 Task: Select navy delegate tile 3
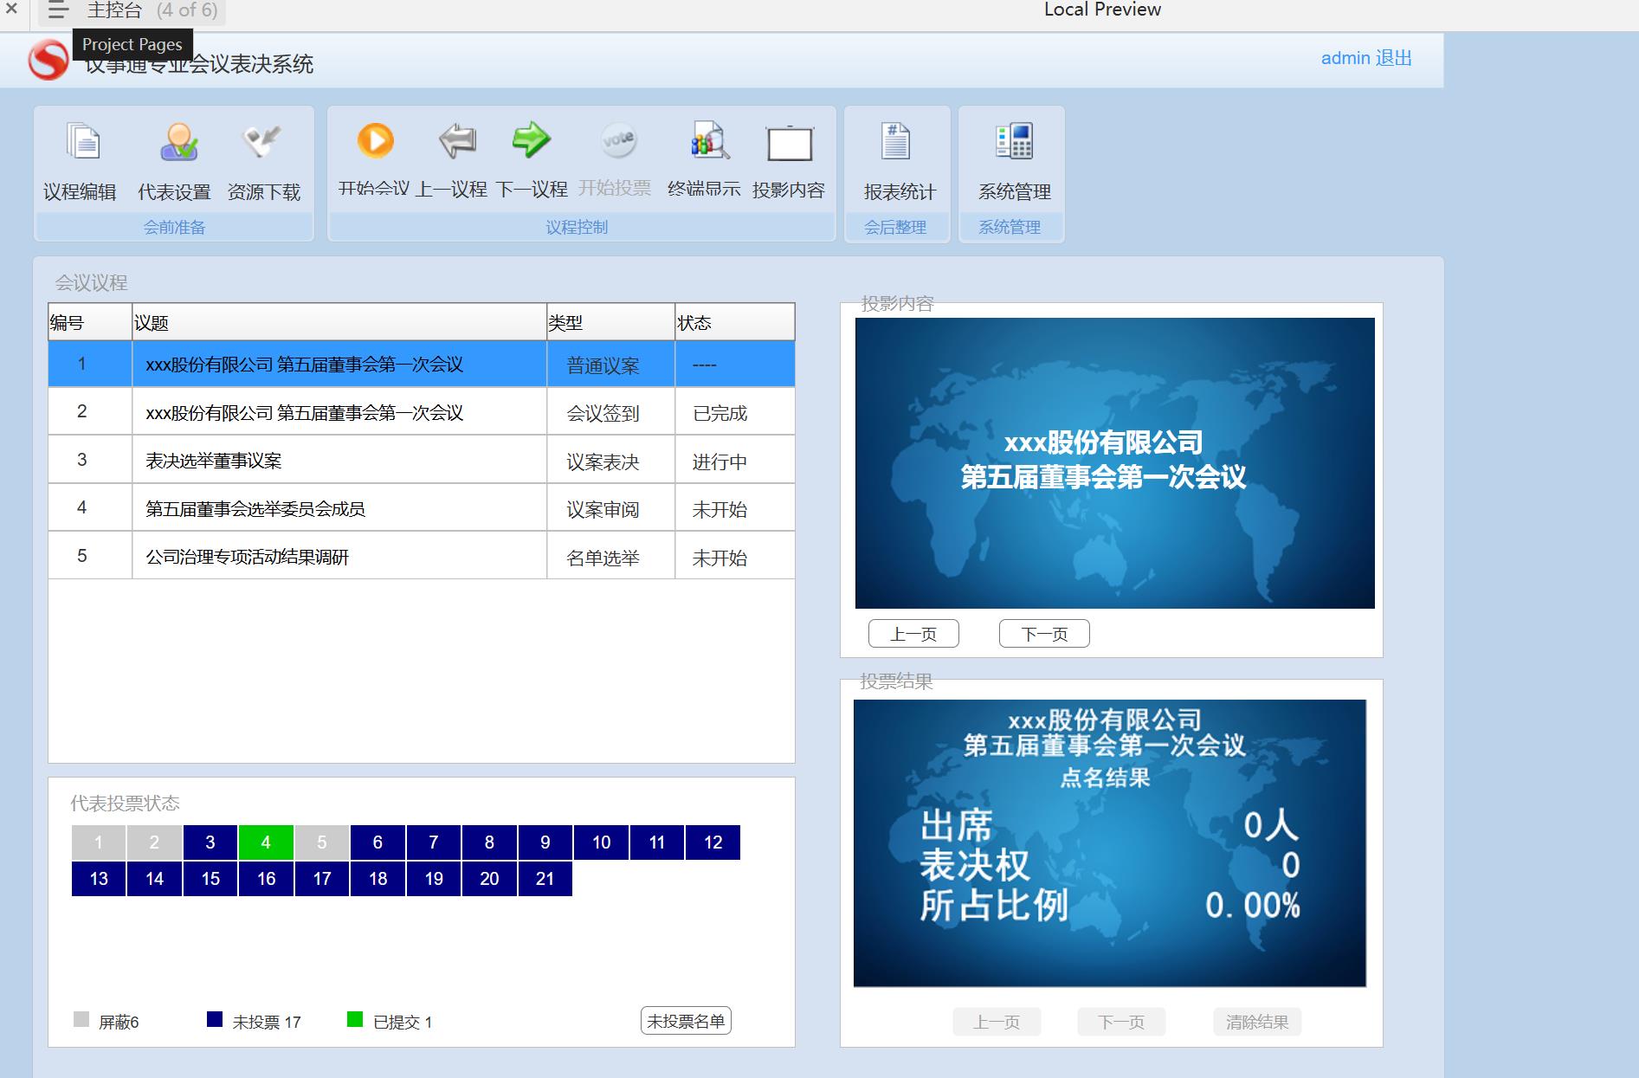[x=210, y=842]
